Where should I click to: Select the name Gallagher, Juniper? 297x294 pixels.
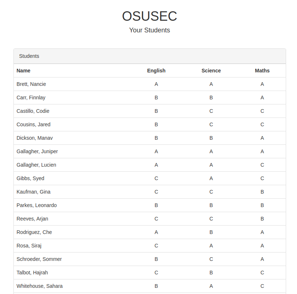[37, 151]
